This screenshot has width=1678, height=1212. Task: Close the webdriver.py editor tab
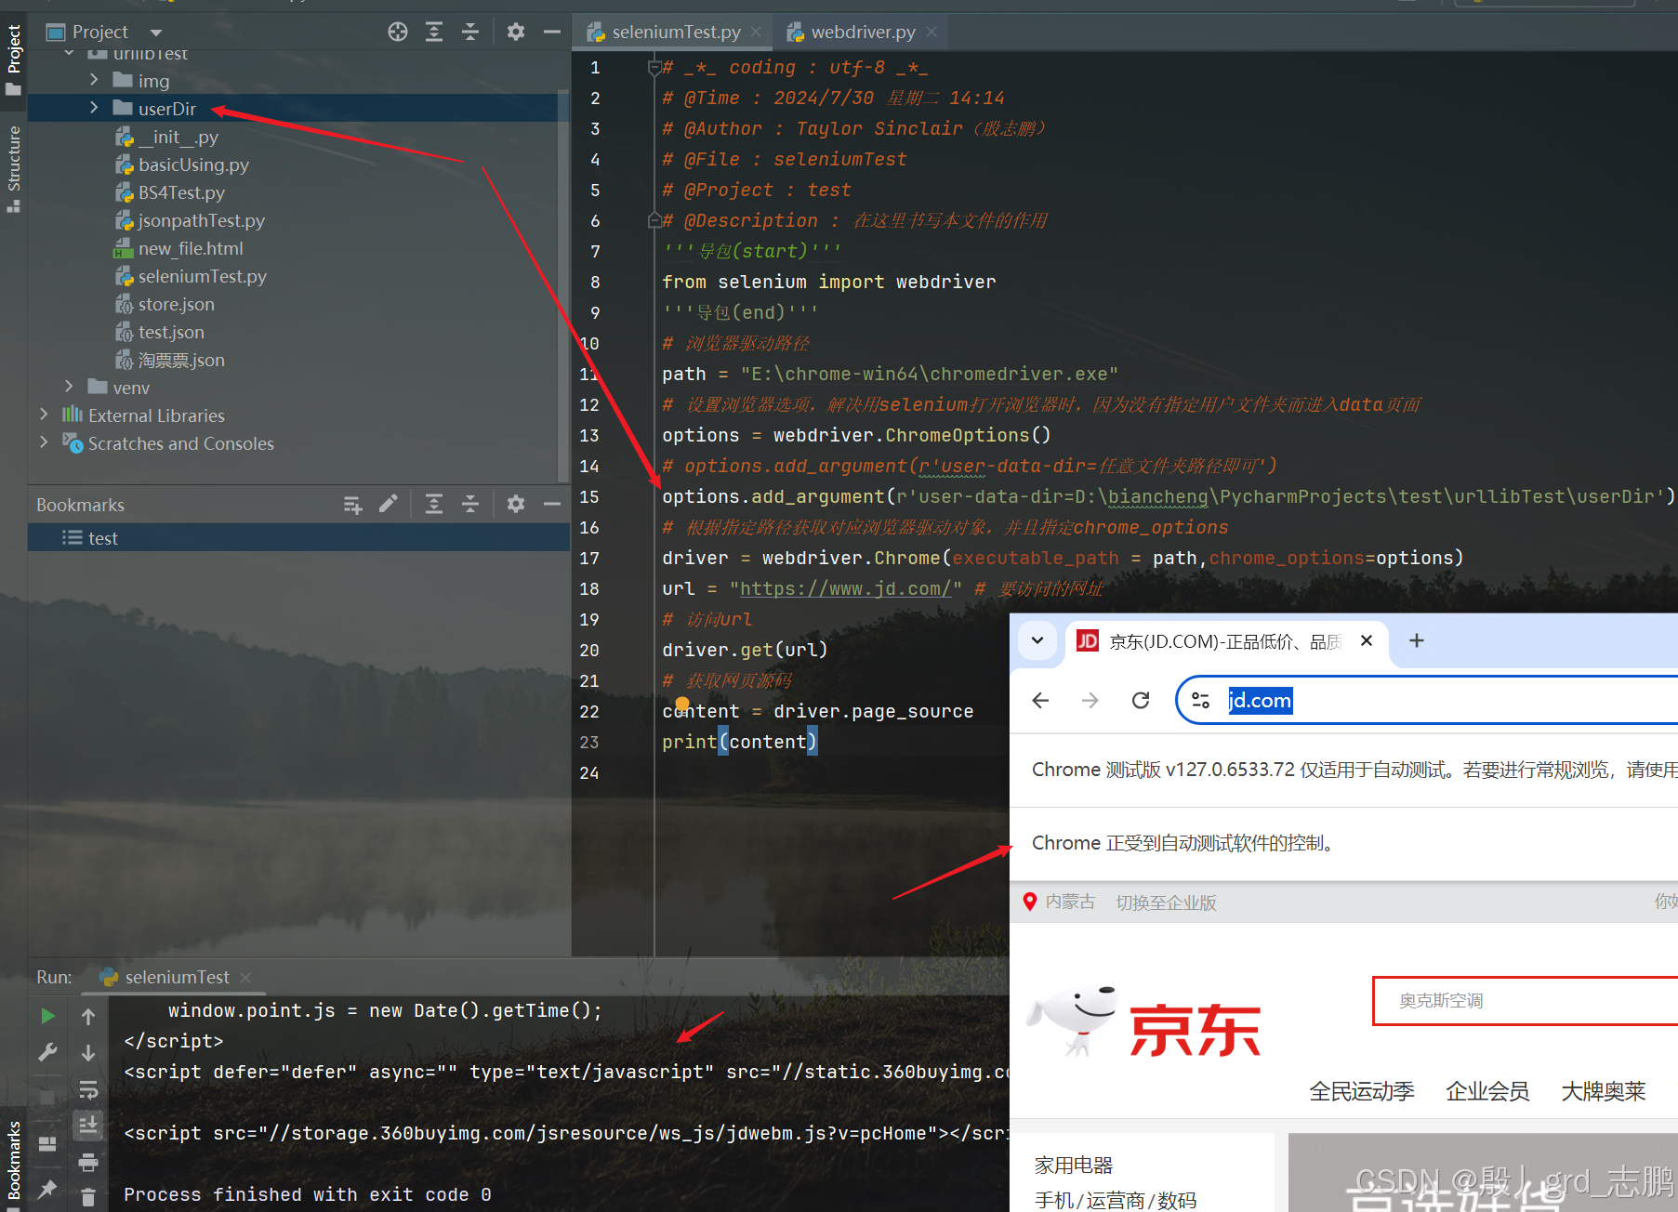[x=931, y=32]
